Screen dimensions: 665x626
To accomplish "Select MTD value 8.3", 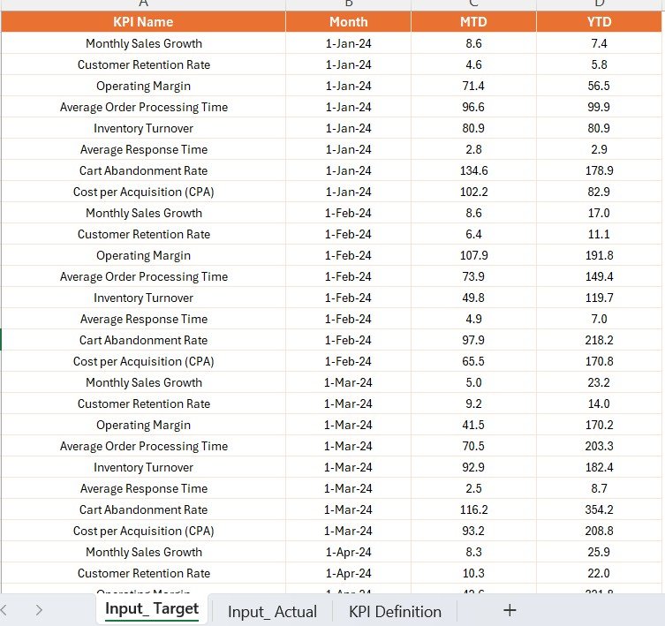I will coord(473,552).
